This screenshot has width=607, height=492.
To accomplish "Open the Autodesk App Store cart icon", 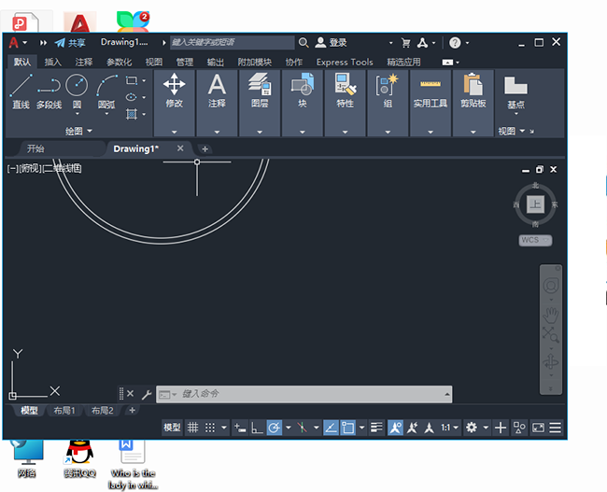I will tap(405, 43).
